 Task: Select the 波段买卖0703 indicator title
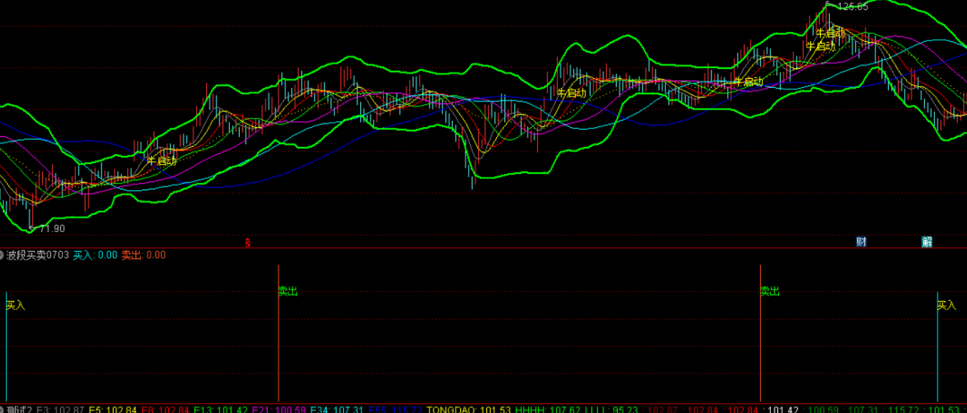pos(39,254)
